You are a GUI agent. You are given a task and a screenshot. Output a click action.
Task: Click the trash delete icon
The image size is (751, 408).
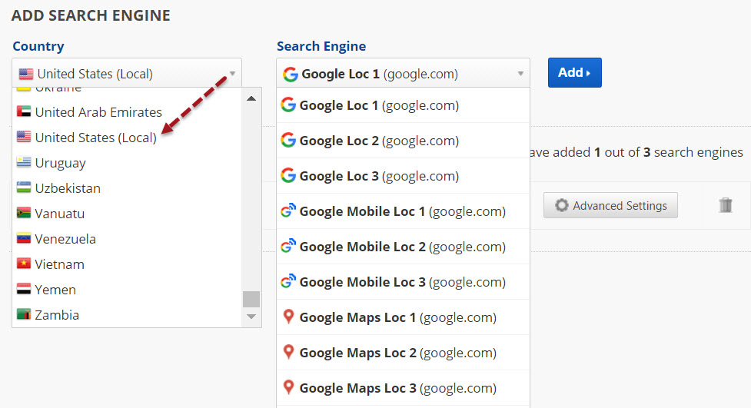pyautogui.click(x=726, y=205)
